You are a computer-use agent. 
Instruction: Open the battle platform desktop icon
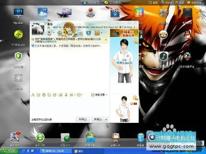tap(187, 56)
